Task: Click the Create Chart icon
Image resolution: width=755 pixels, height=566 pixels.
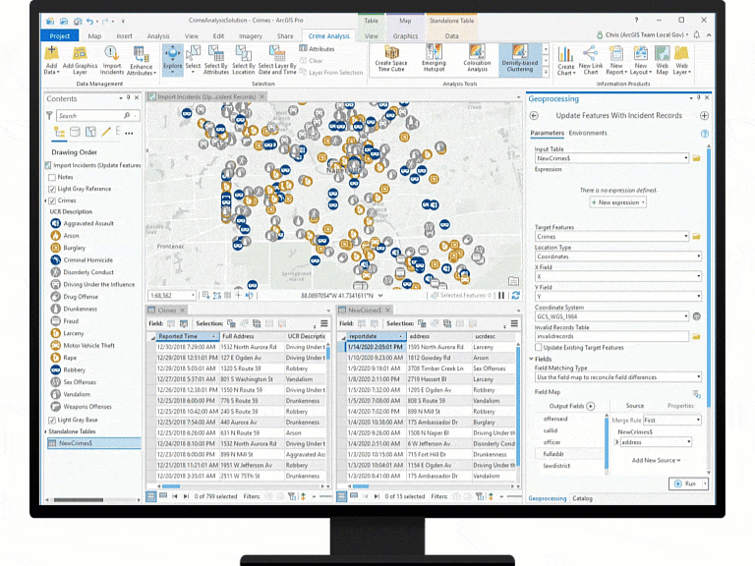Action: point(566,60)
